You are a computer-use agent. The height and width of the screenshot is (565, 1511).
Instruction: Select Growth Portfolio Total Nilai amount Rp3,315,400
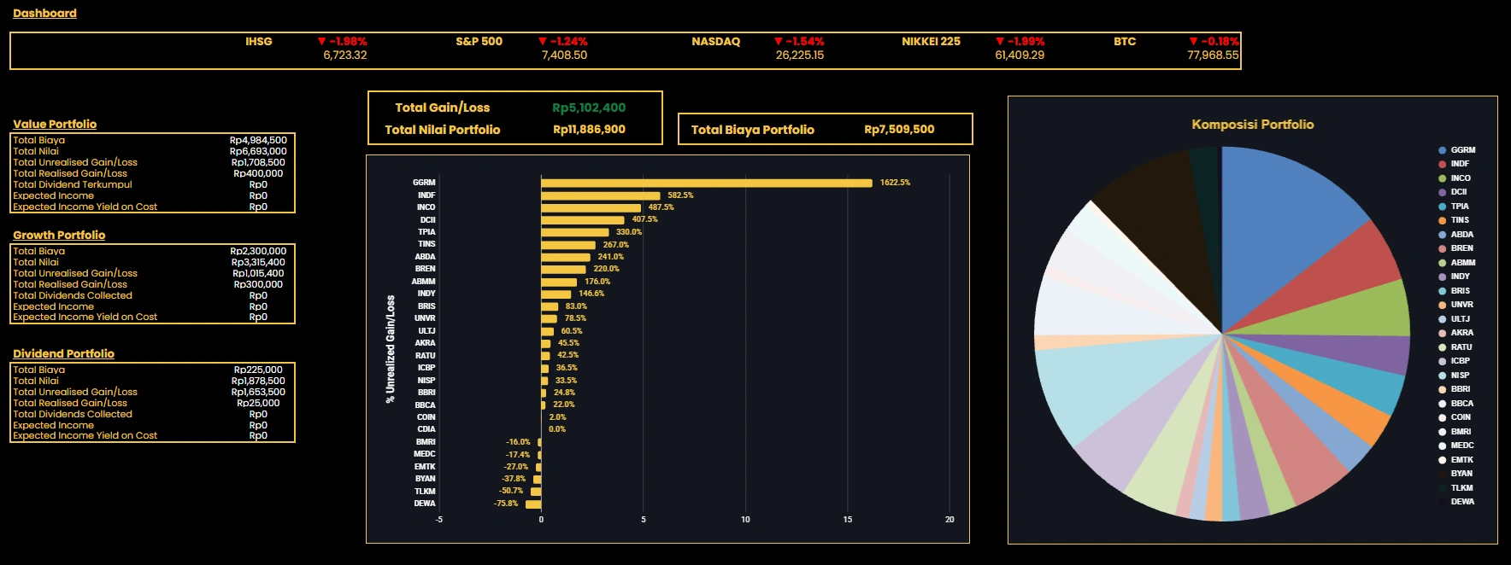[258, 262]
